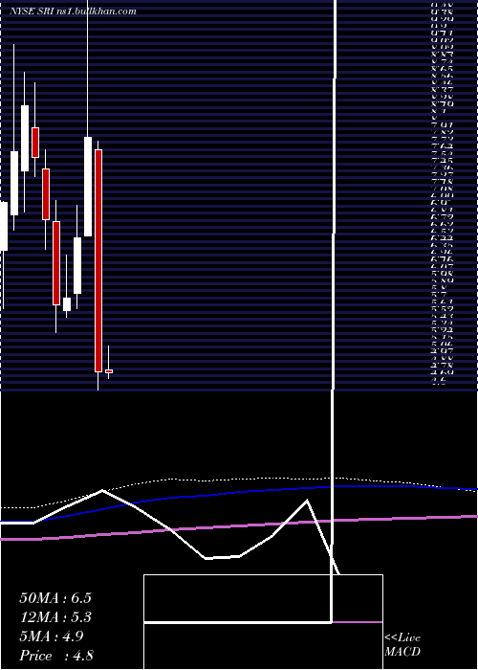Click the tallest white candlestick with long upper wick

[x=88, y=187]
